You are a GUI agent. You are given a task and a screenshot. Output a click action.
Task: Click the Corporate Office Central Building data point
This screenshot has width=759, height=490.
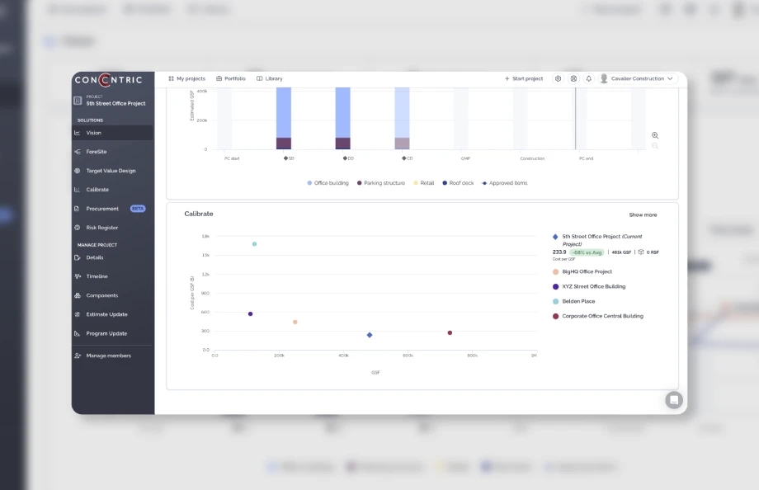450,332
